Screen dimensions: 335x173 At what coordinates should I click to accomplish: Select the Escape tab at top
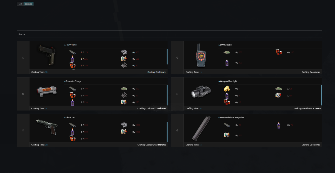click(29, 4)
